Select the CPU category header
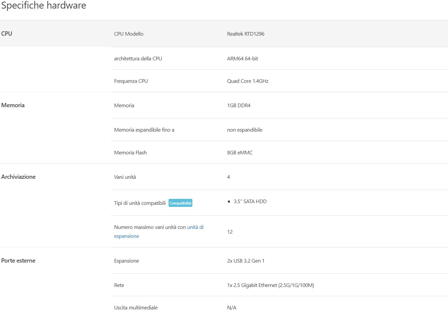Viewport: 448px width, 317px height. coord(7,34)
